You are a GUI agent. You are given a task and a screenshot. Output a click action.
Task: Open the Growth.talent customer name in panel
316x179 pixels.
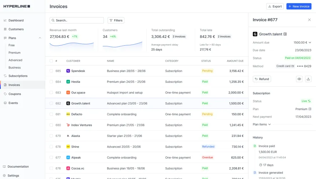point(270,34)
